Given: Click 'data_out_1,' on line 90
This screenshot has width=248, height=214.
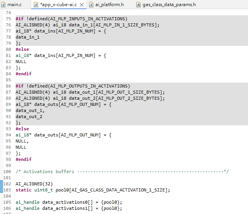Looking at the screenshot, I should 30,110.
